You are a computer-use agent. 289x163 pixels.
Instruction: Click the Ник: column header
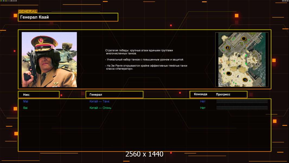click(38, 95)
